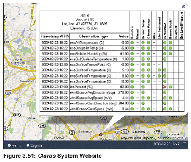The height and width of the screenshot is (162, 191).
Task: Click the essAirTemperature (C) observation label
Action: click(87, 42)
